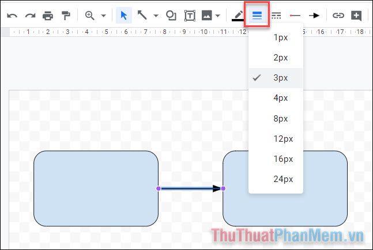The height and width of the screenshot is (250, 373).
Task: Open the Line color pencil
Action: pyautogui.click(x=238, y=16)
